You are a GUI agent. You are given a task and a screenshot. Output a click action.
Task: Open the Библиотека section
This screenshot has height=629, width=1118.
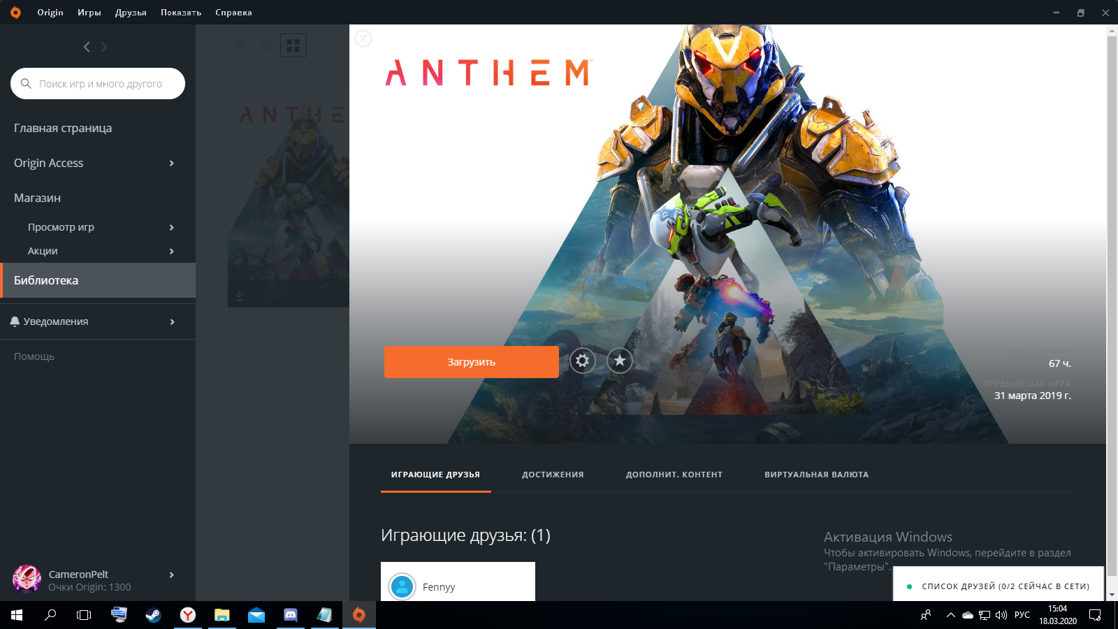click(x=98, y=280)
